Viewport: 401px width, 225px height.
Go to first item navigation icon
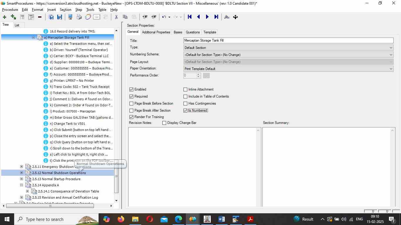pos(190,17)
